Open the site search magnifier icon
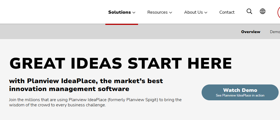This screenshot has height=120, width=280. click(249, 11)
